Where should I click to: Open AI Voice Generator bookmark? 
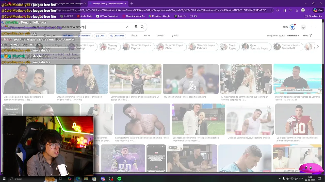(x=107, y=16)
